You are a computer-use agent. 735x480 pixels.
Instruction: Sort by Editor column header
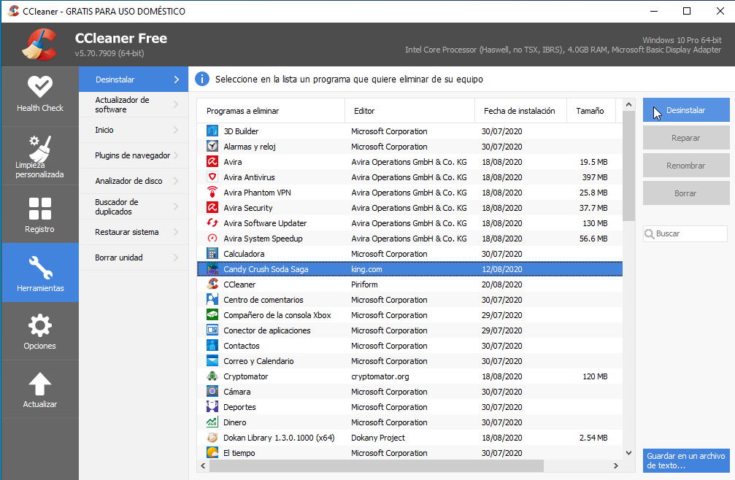click(409, 111)
